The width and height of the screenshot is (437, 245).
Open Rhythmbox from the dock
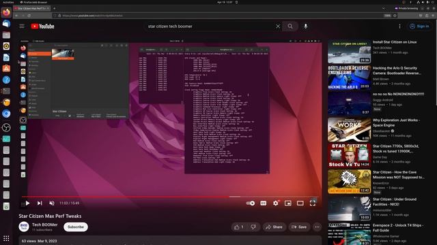click(x=6, y=46)
